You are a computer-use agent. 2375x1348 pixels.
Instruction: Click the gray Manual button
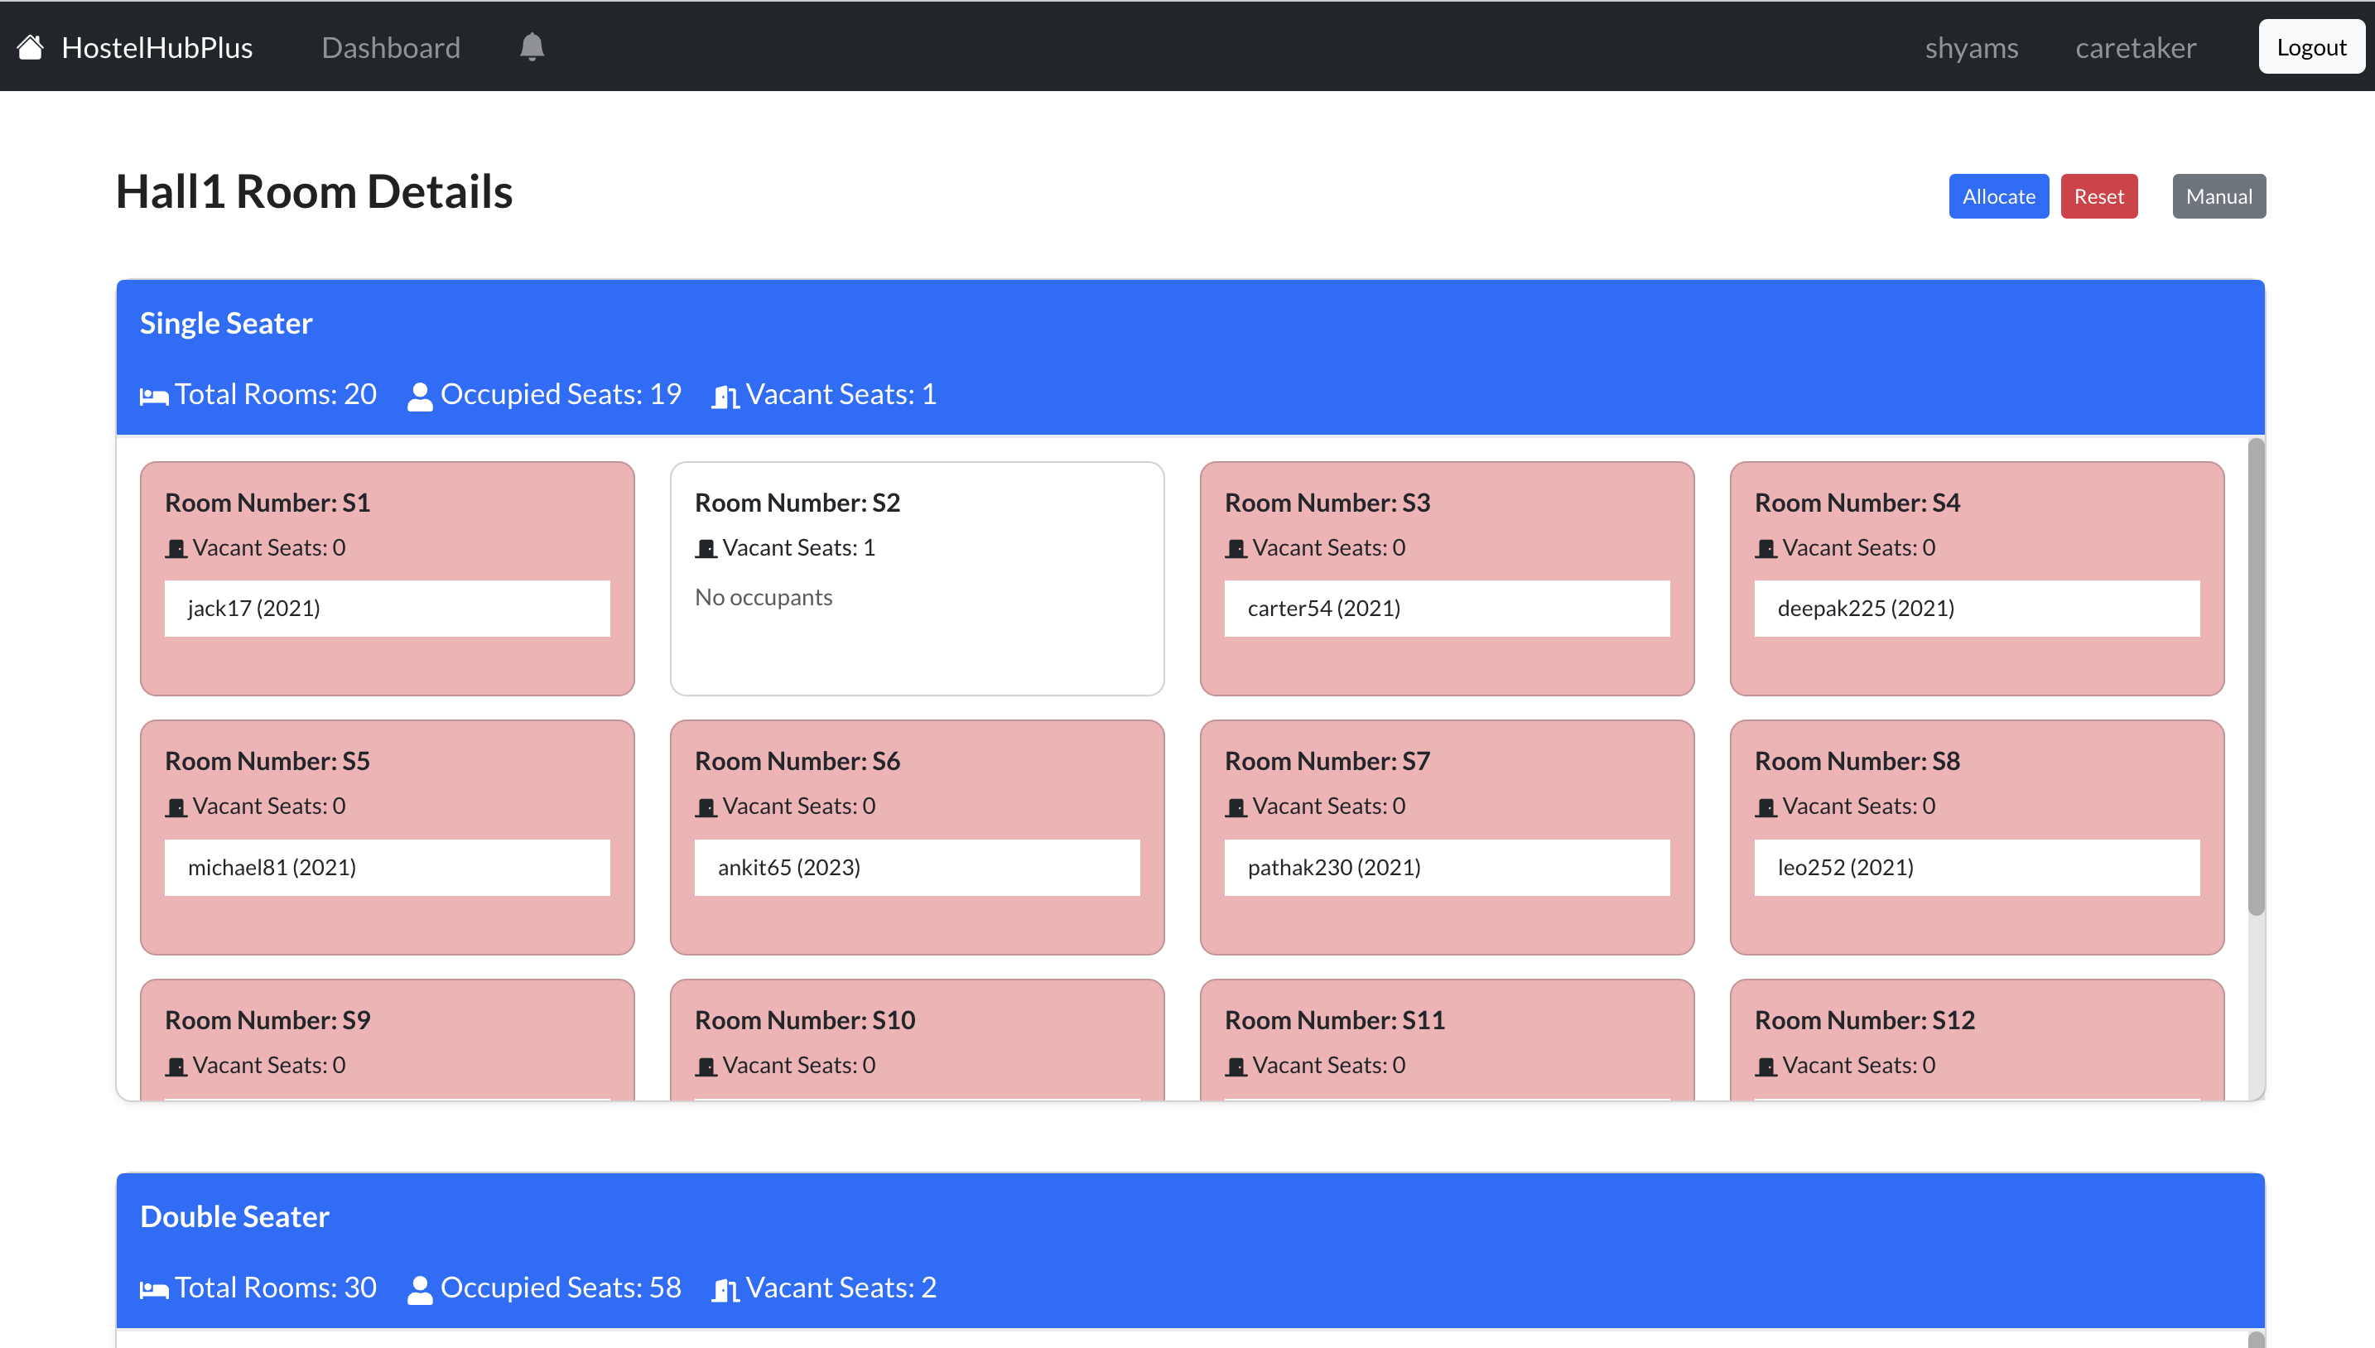coord(2218,196)
